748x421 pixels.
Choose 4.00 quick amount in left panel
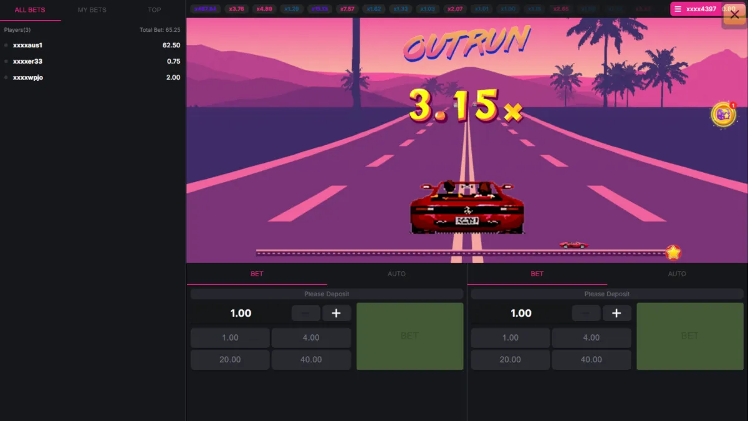311,338
